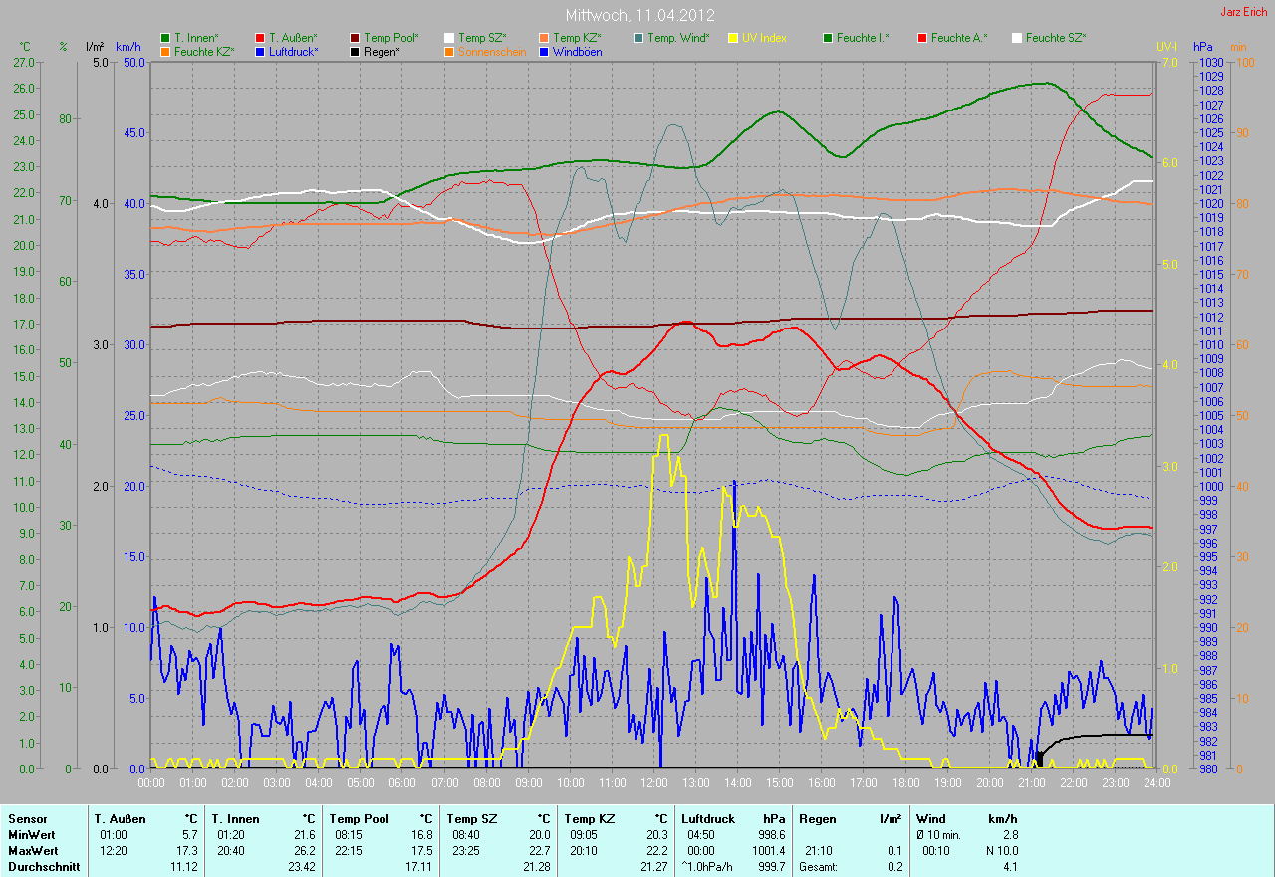The height and width of the screenshot is (877, 1275).
Task: Click the 'MinWert' row label
Action: pos(32,835)
